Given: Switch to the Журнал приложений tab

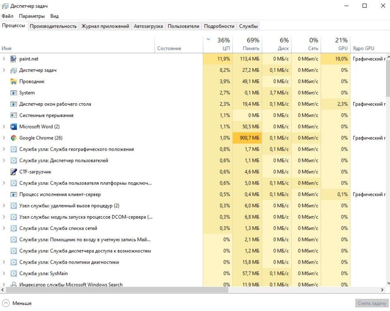Looking at the screenshot, I should point(105,26).
